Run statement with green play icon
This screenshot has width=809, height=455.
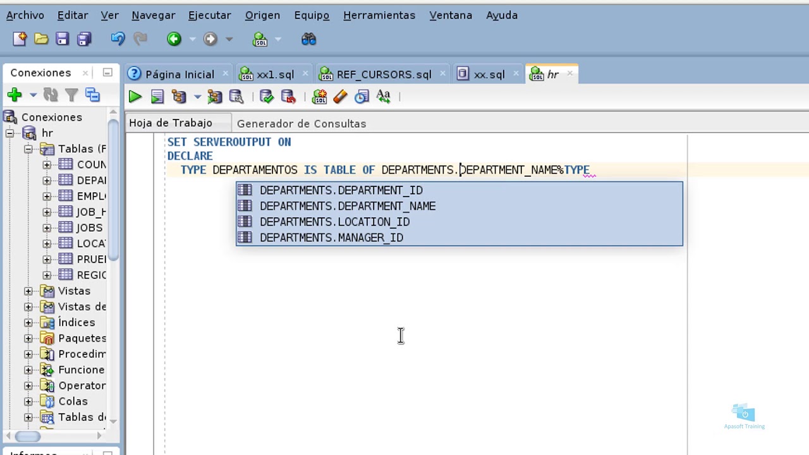click(x=135, y=97)
